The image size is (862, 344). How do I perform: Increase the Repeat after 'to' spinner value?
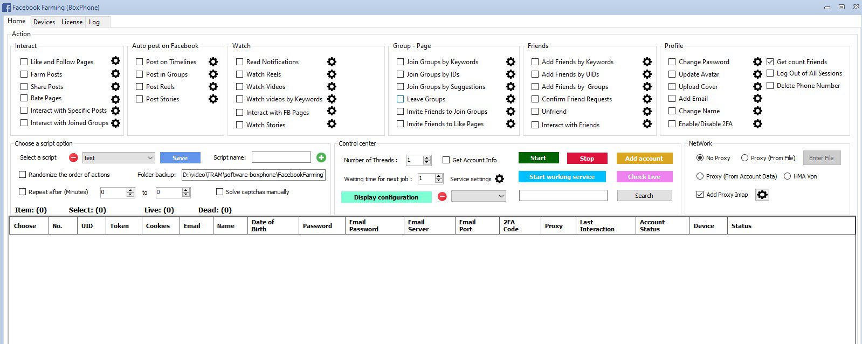pos(186,190)
